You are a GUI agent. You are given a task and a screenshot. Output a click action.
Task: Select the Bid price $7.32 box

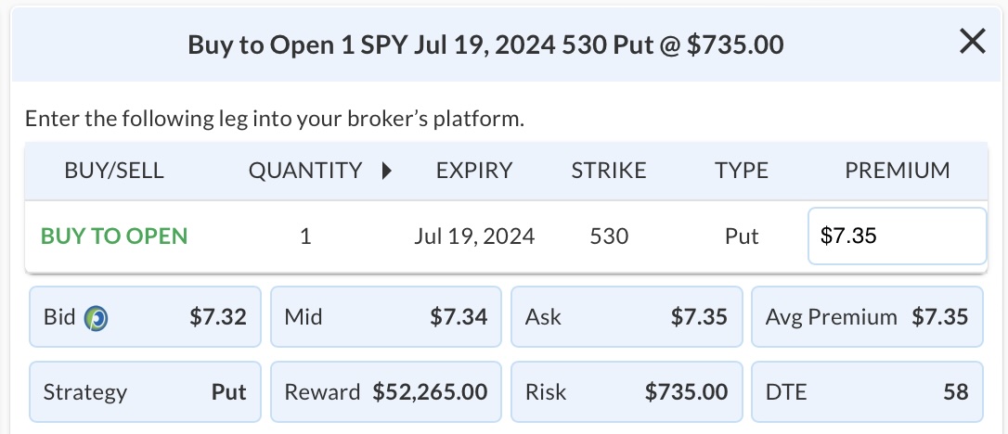click(x=145, y=317)
